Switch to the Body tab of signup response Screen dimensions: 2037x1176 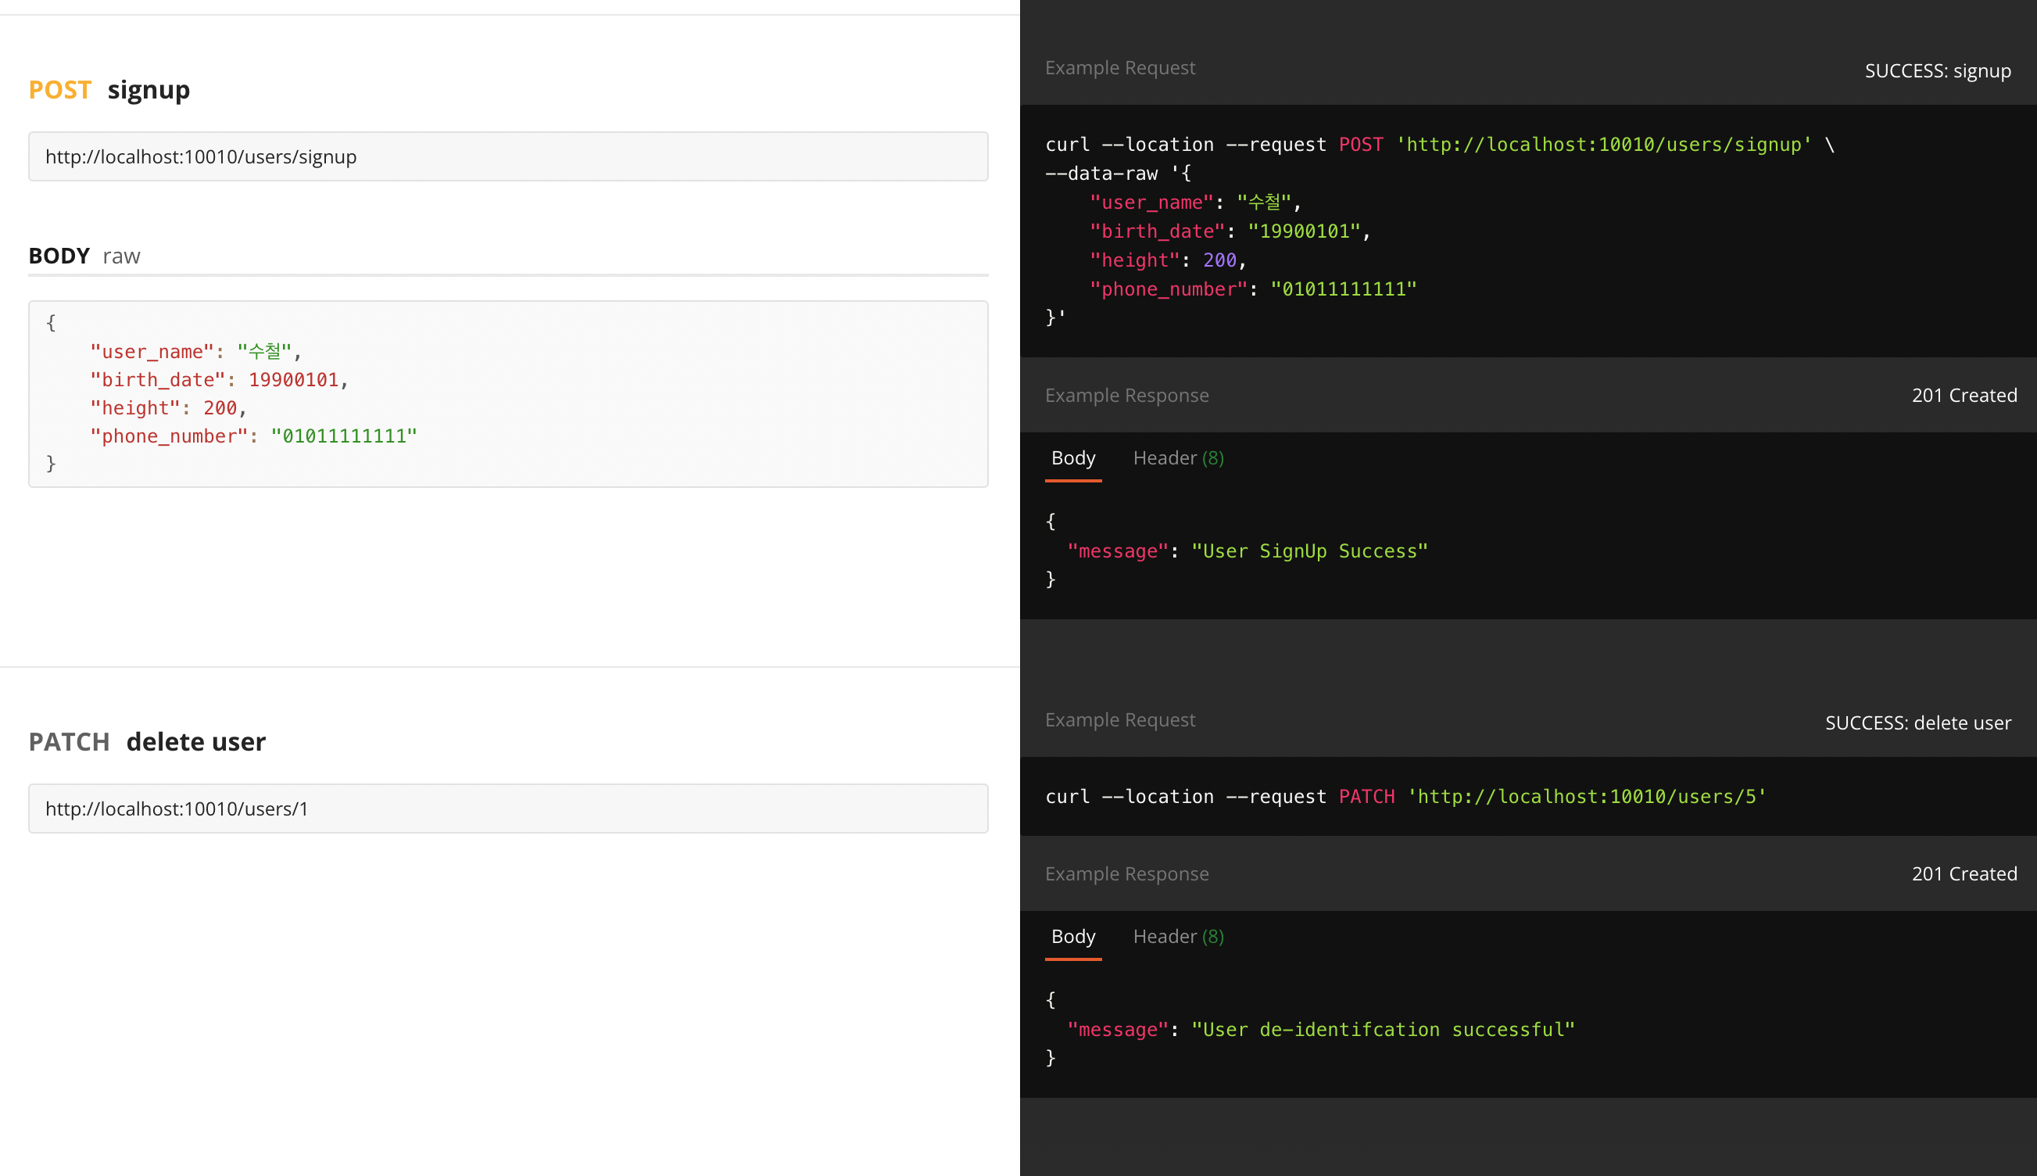click(1072, 458)
